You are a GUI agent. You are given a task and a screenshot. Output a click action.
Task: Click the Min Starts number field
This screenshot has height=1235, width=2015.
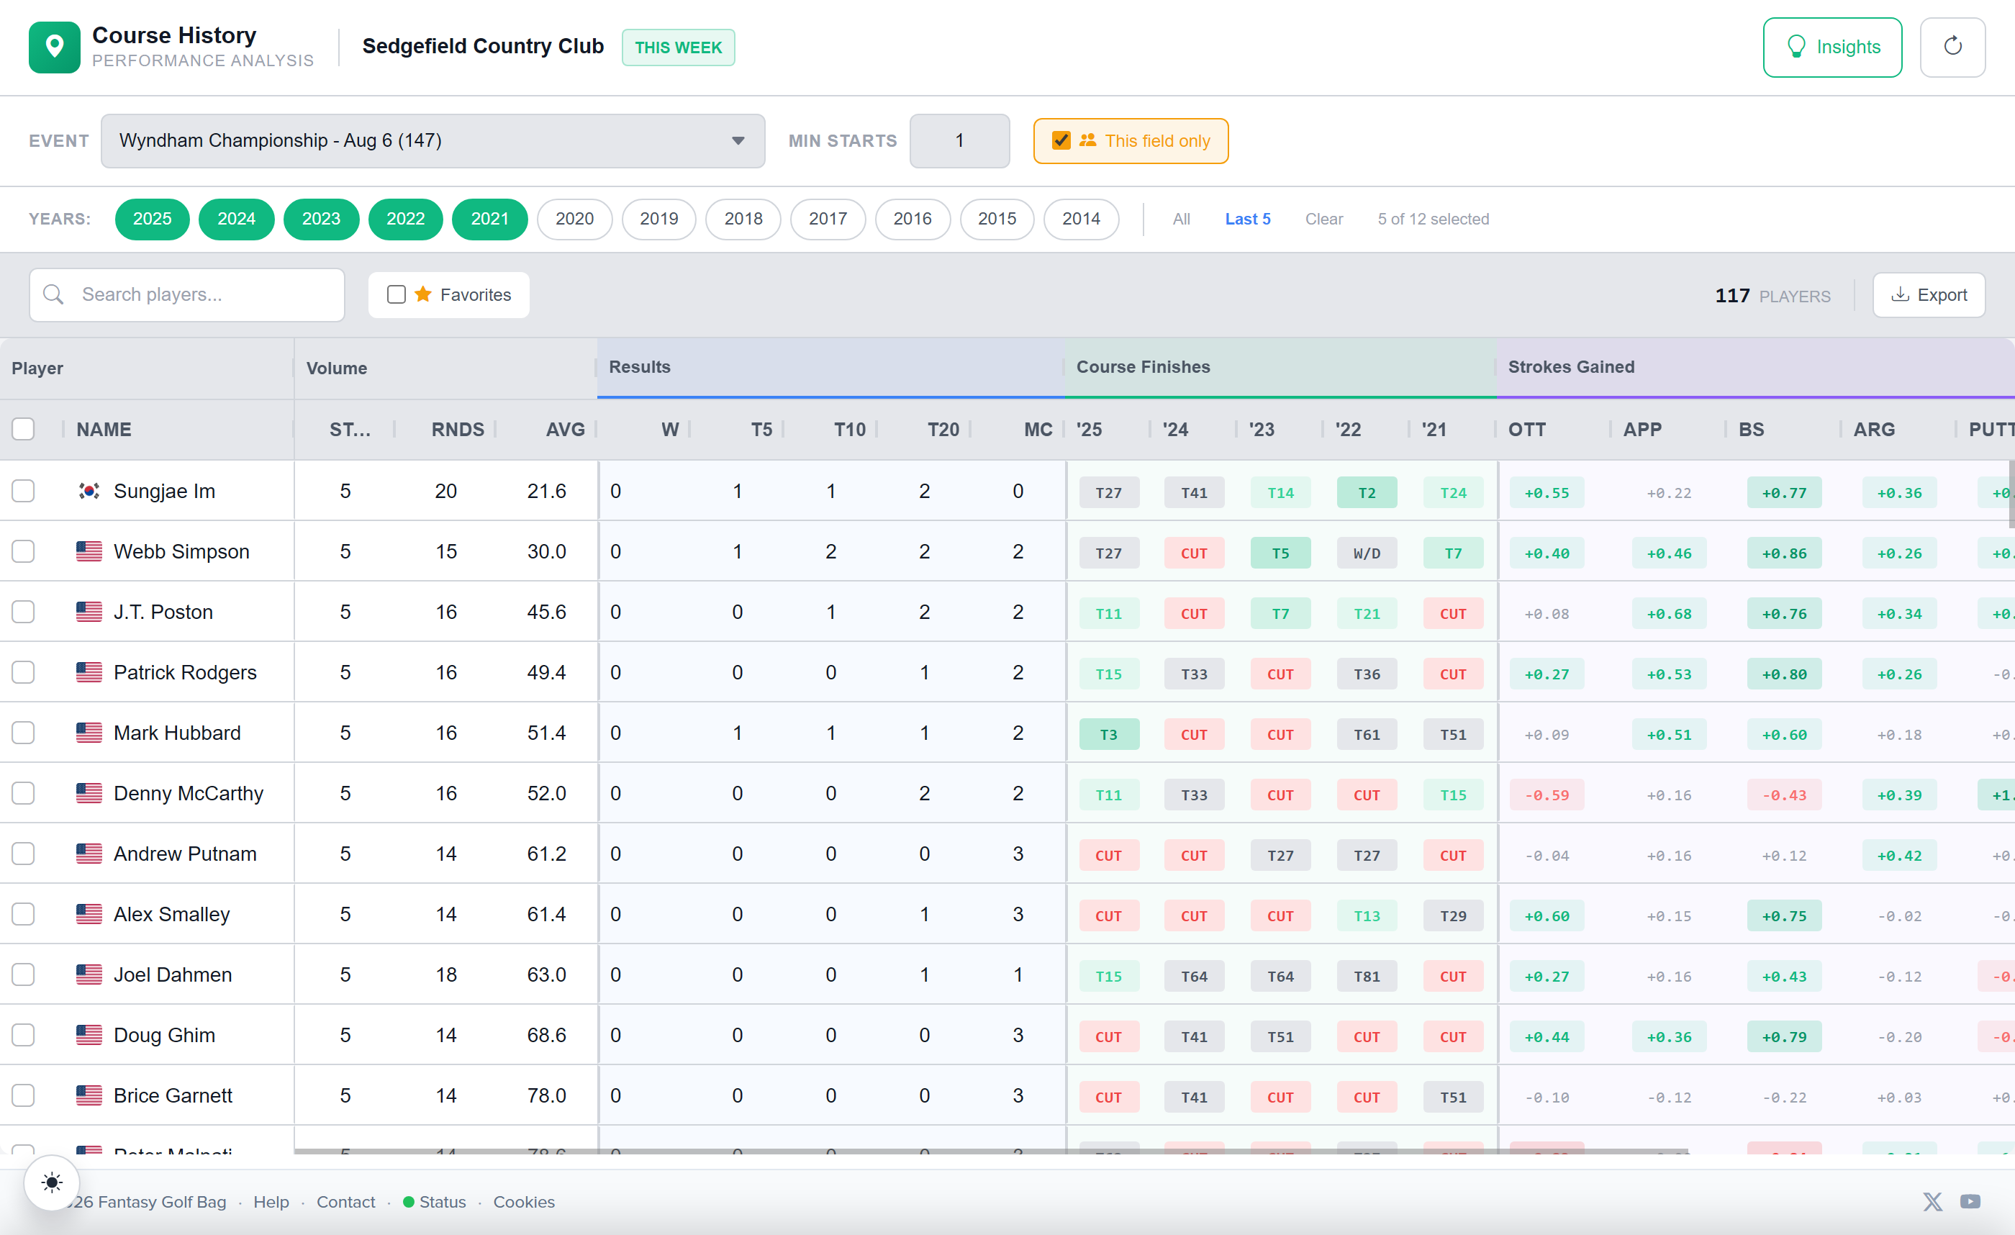coord(959,140)
